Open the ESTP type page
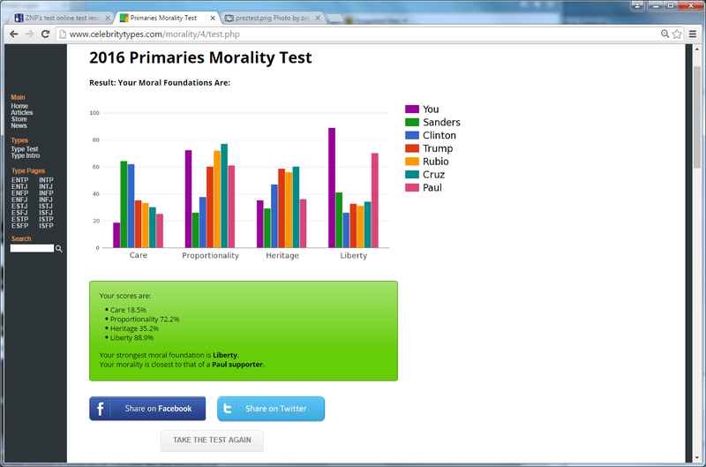706x467 pixels. 19,219
